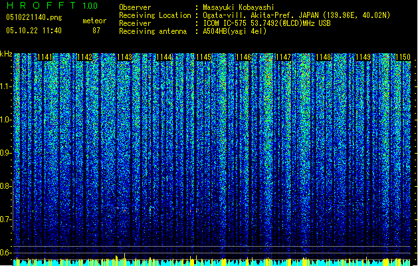
Task: Click time marker 1147 on spectrogram
Action: click(x=283, y=57)
